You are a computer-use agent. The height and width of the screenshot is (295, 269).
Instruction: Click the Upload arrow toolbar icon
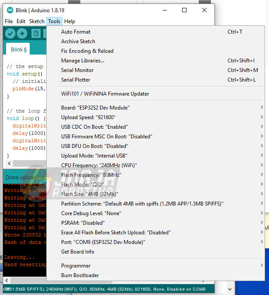click(x=22, y=34)
